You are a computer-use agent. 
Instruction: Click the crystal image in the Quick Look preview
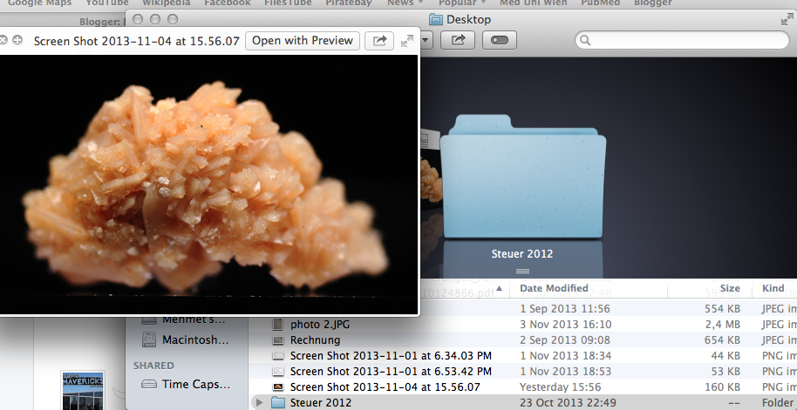pyautogui.click(x=208, y=185)
